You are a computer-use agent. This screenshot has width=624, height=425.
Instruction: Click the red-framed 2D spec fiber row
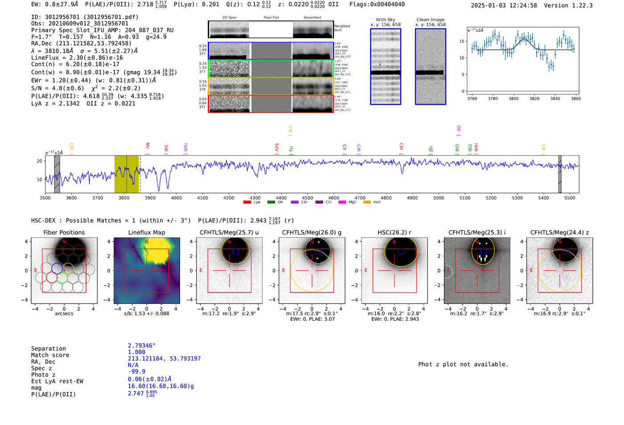[x=271, y=103]
